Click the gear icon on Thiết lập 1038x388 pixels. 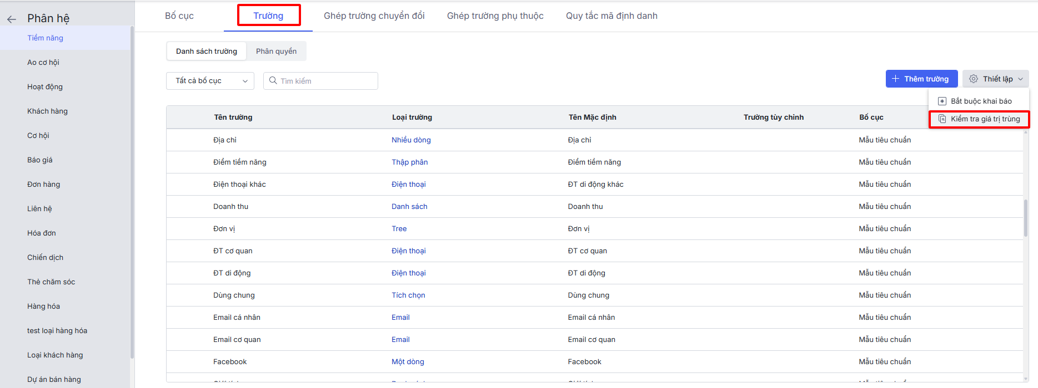tap(974, 79)
